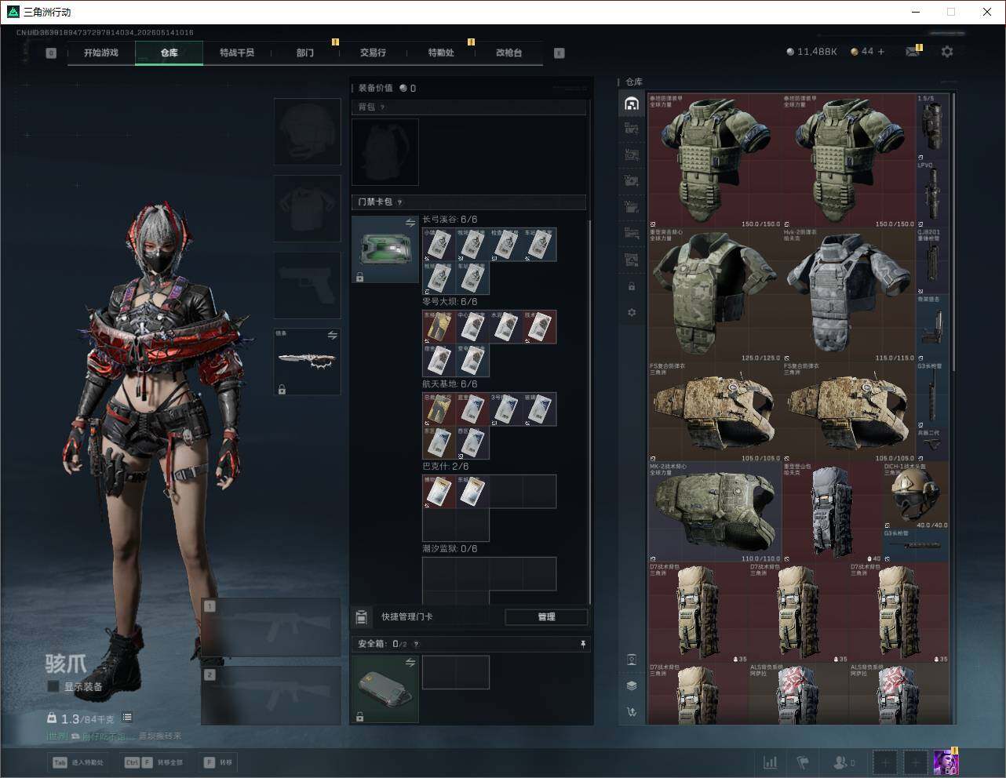Open the friends list icon
1006x778 pixels.
point(844,762)
